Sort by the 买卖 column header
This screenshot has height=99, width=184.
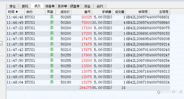(x=50, y=12)
